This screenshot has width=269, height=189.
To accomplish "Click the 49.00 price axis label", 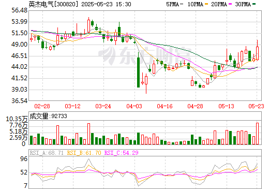I will (x=20, y=45).
